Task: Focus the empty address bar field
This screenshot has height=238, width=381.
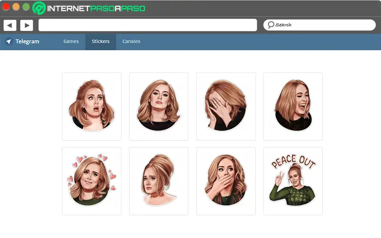Action: 148,25
